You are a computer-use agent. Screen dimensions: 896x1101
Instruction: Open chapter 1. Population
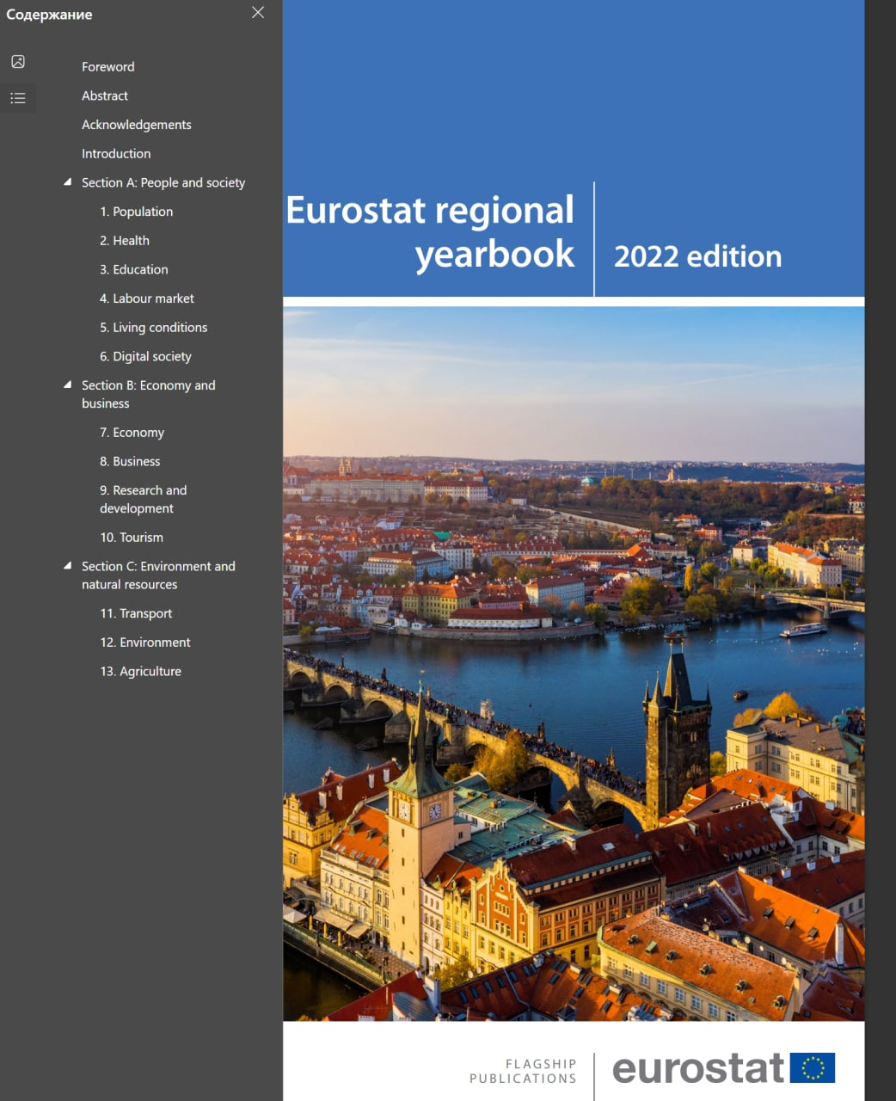click(136, 212)
